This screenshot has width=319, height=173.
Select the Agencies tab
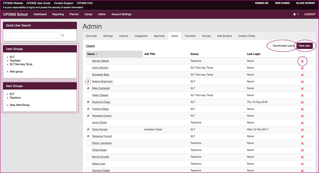159,36
